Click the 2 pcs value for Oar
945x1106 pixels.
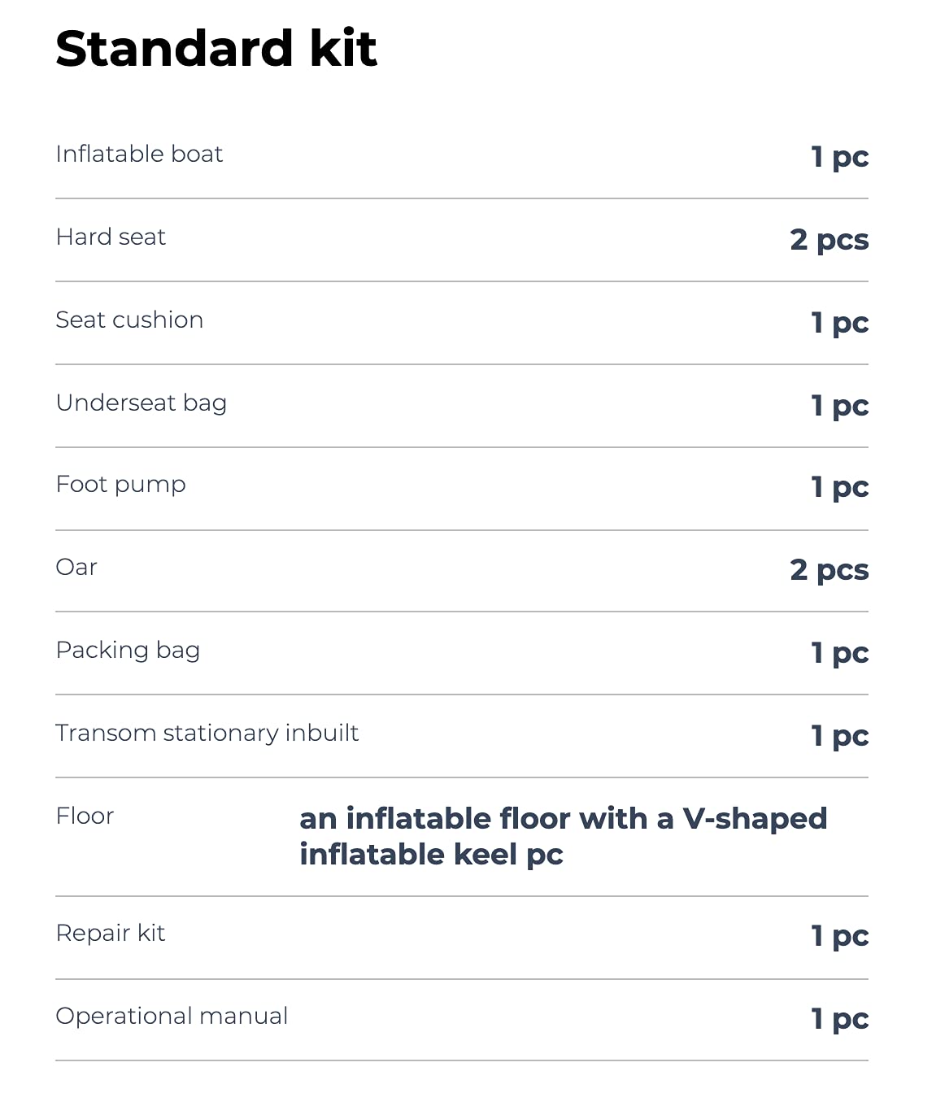(x=830, y=570)
